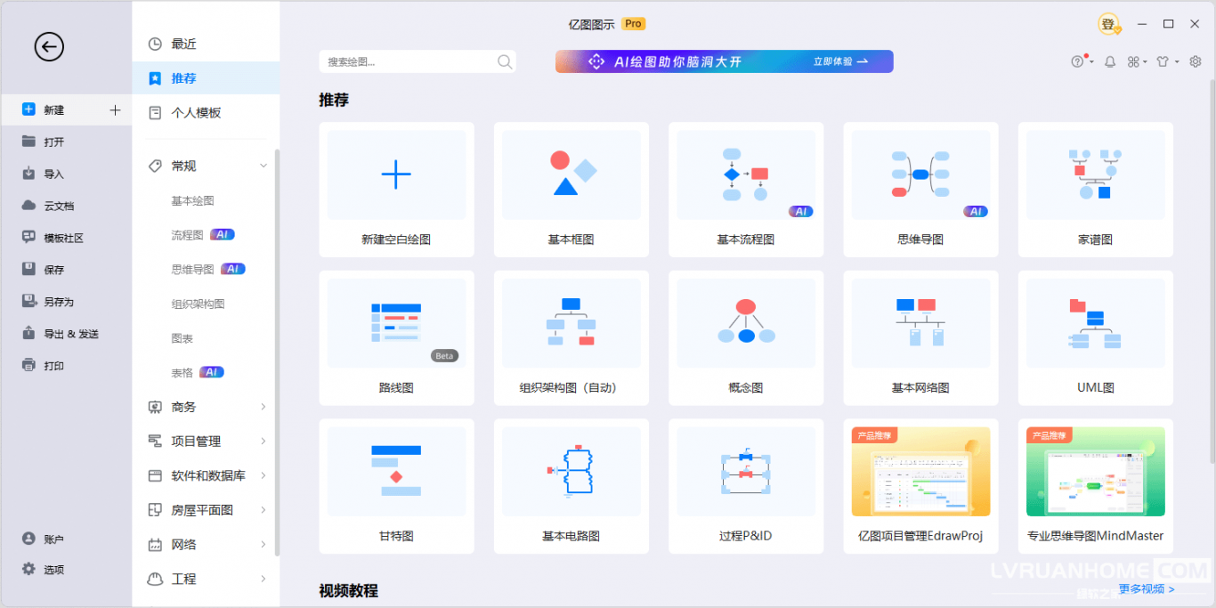Click the back arrow icon
Viewport: 1216px width, 608px height.
tap(49, 47)
